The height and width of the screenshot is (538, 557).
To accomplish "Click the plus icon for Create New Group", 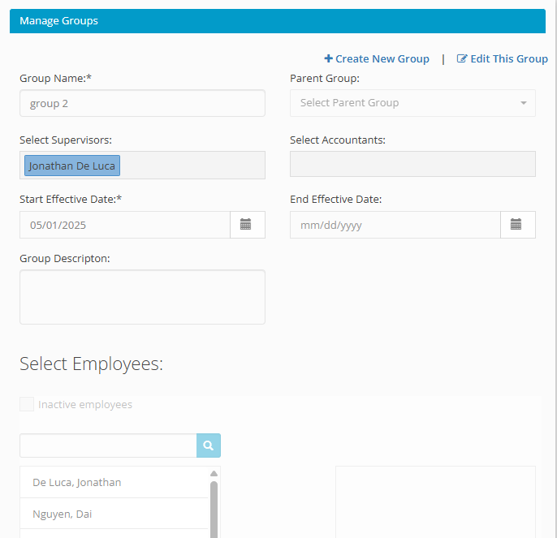I will pos(329,58).
